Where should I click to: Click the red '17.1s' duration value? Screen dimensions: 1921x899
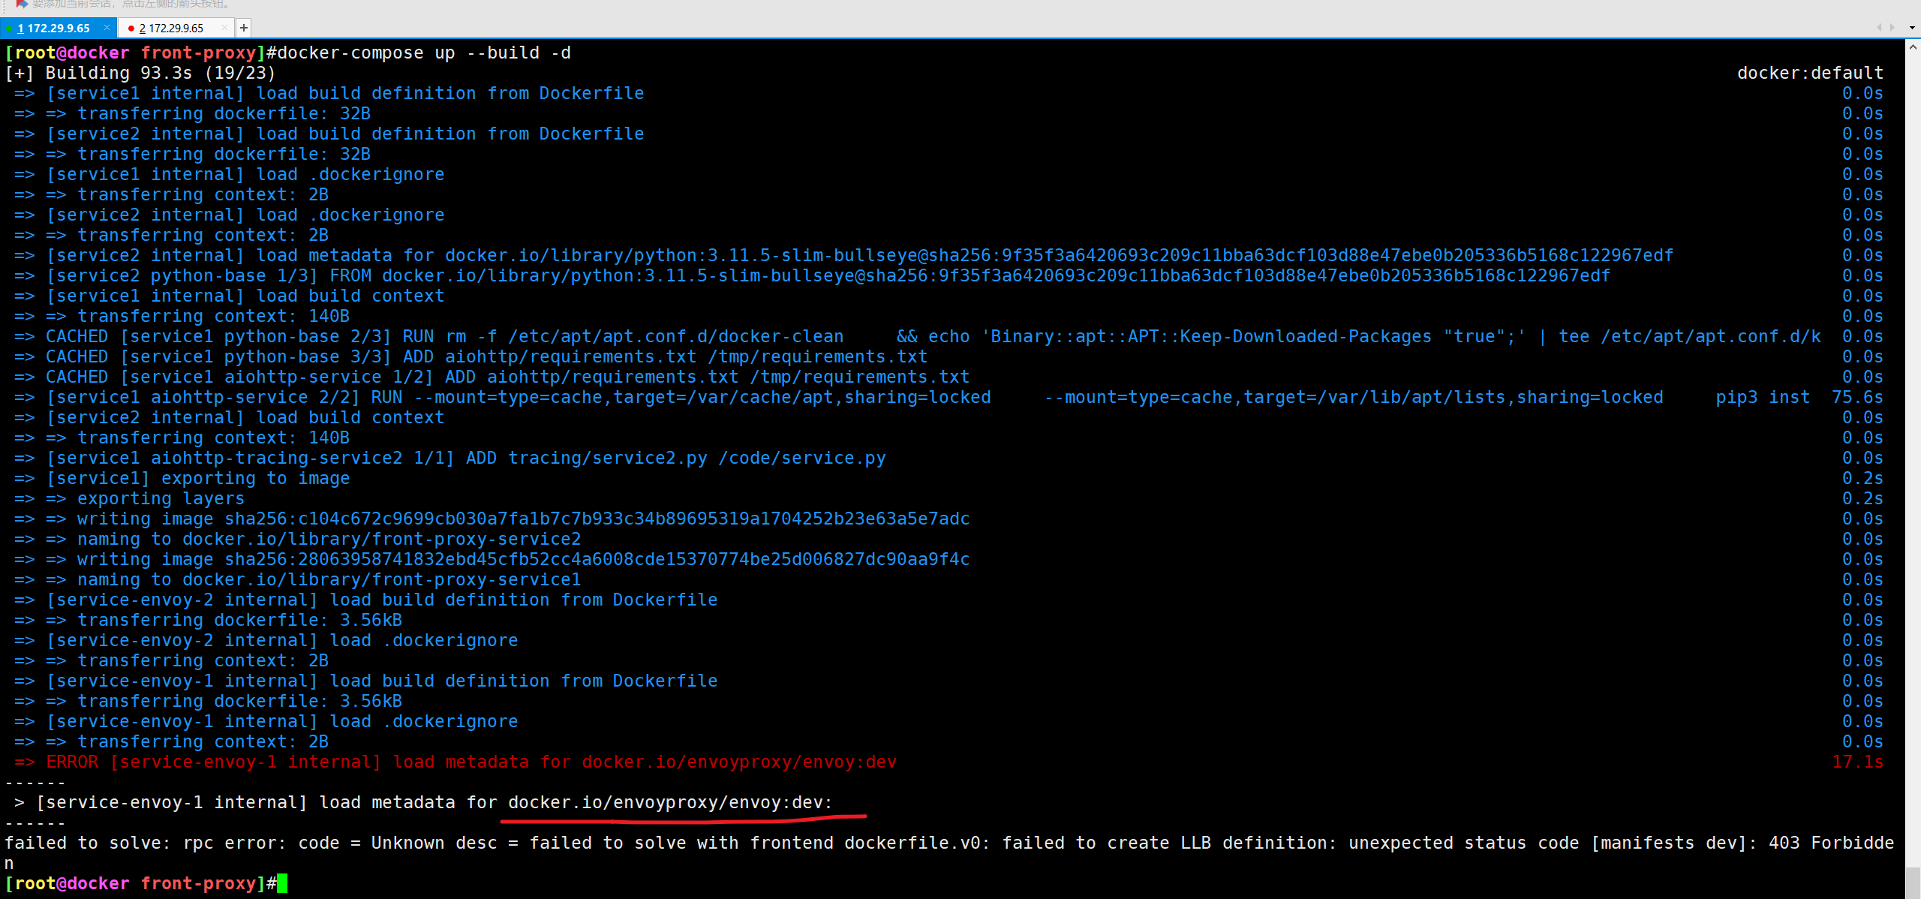click(x=1857, y=762)
